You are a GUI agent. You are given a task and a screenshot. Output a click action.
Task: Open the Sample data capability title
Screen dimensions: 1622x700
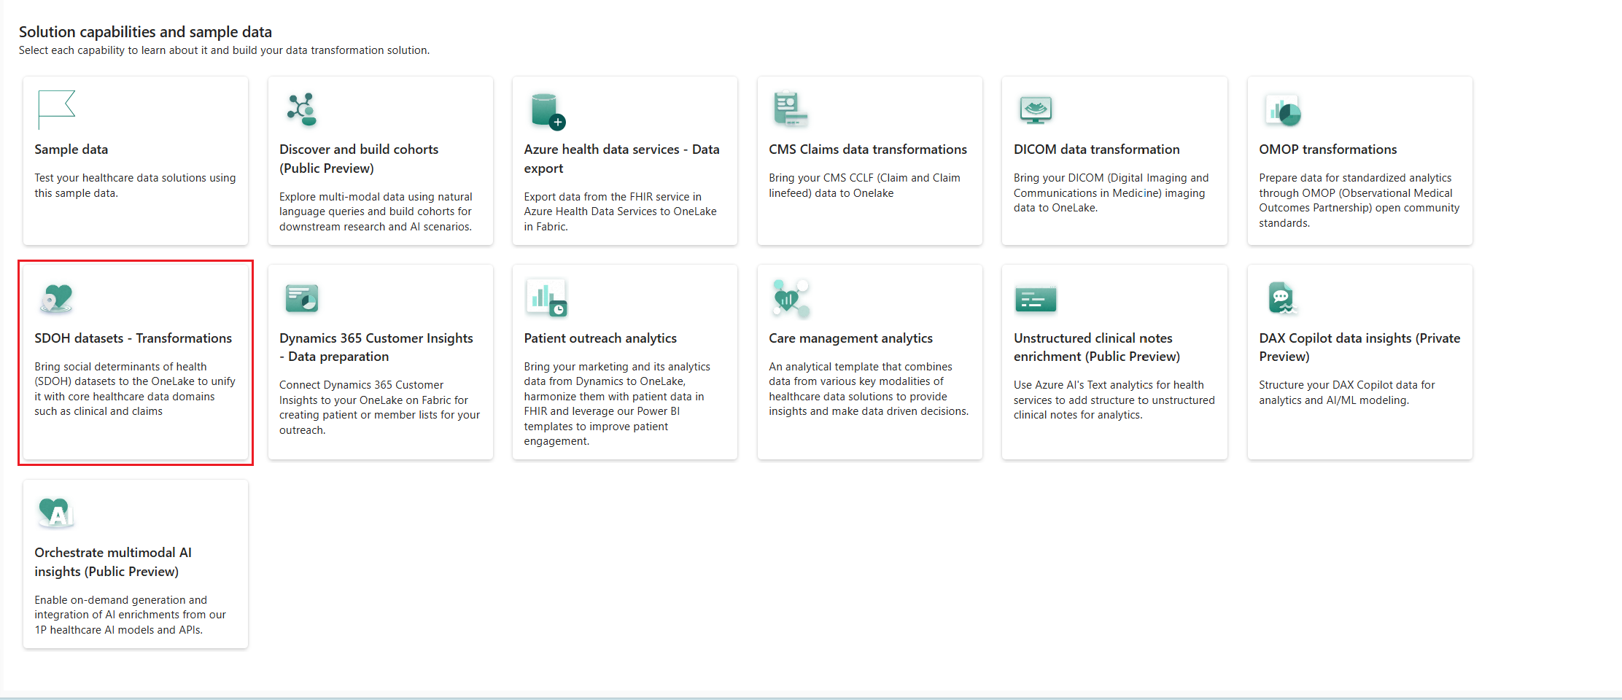71,149
